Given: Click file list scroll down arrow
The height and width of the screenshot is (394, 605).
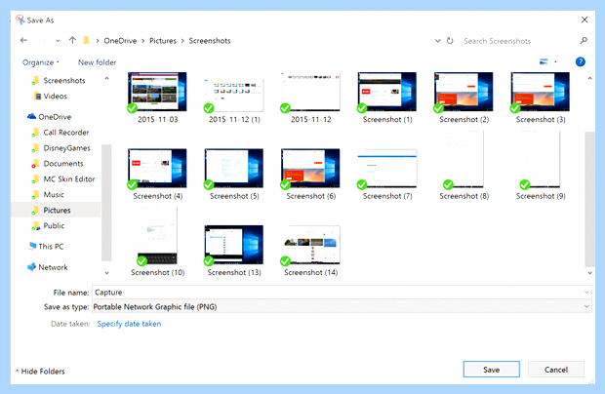Looking at the screenshot, I should [589, 273].
